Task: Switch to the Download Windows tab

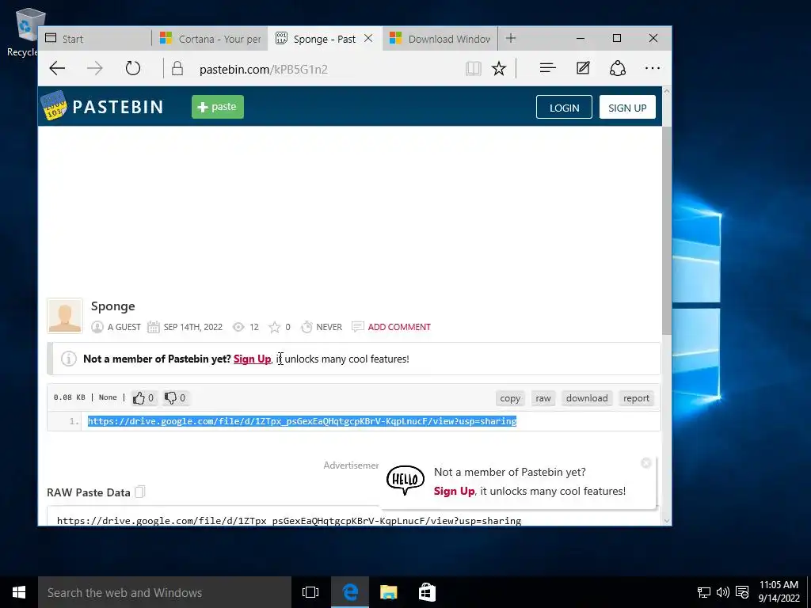Action: point(440,39)
